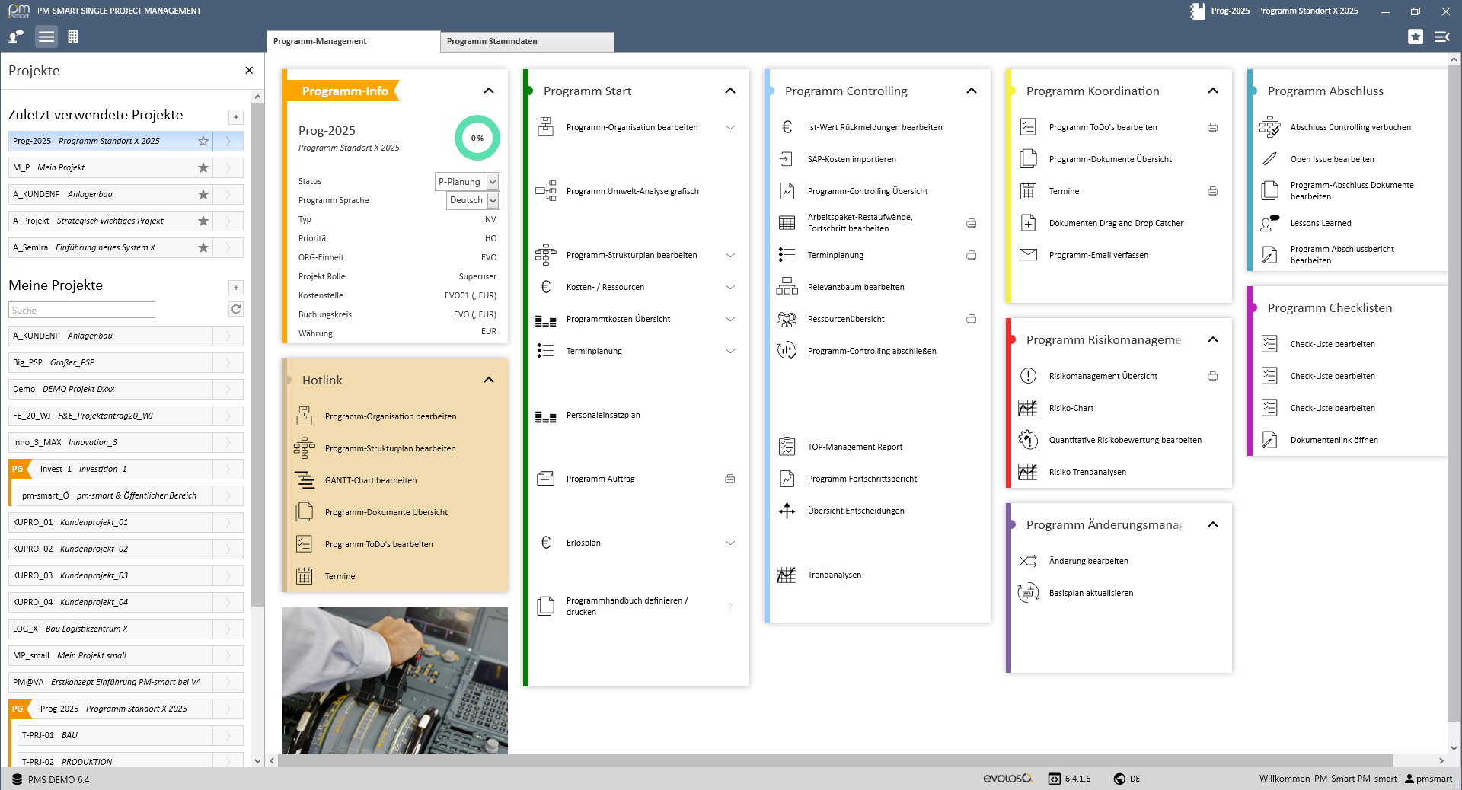Image resolution: width=1462 pixels, height=790 pixels.
Task: Click the favorites star icon top-right
Action: tap(1416, 37)
